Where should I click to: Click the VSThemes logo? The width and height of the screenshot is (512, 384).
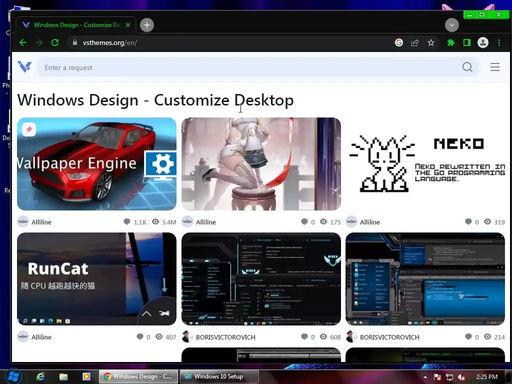coord(24,67)
